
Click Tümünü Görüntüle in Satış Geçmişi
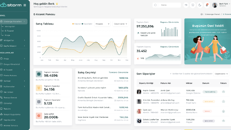119,73
